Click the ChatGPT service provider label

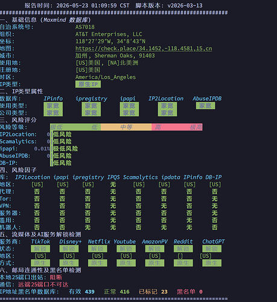(214, 242)
